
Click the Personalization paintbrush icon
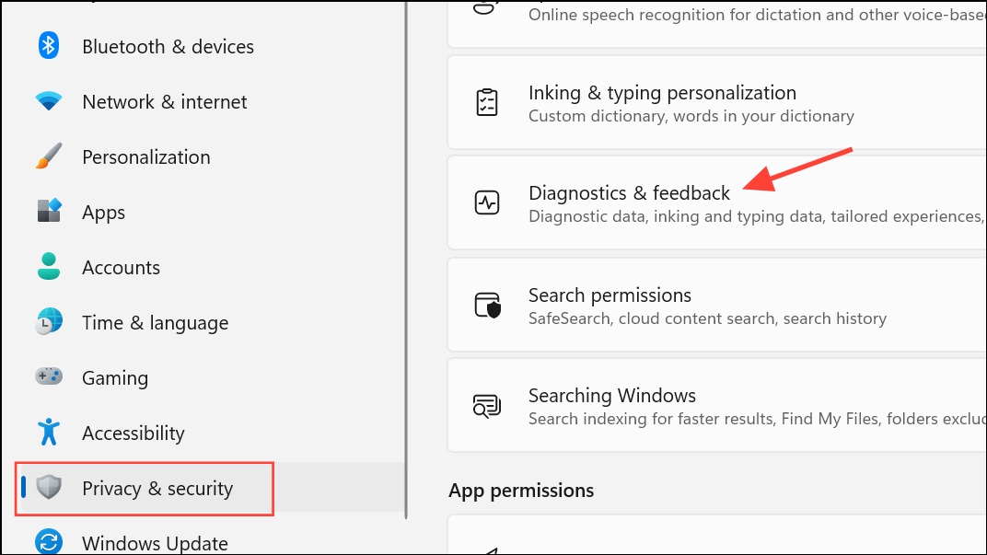49,156
